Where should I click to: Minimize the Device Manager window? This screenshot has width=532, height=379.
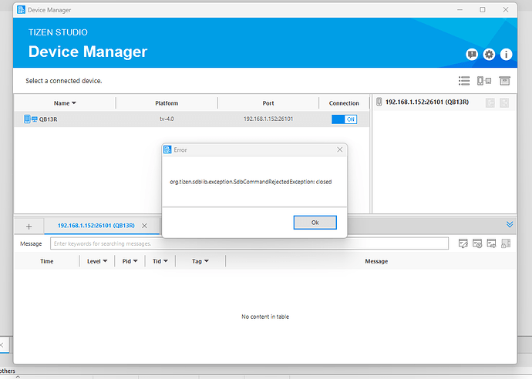(x=460, y=10)
